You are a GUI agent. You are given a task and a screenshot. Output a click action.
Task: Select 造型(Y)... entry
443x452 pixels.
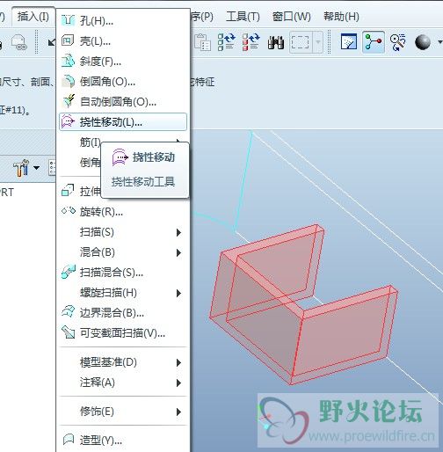coord(123,440)
